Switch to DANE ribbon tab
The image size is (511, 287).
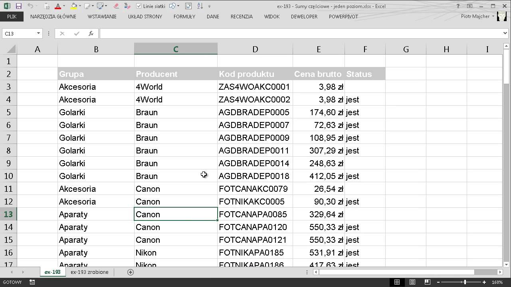coord(213,17)
